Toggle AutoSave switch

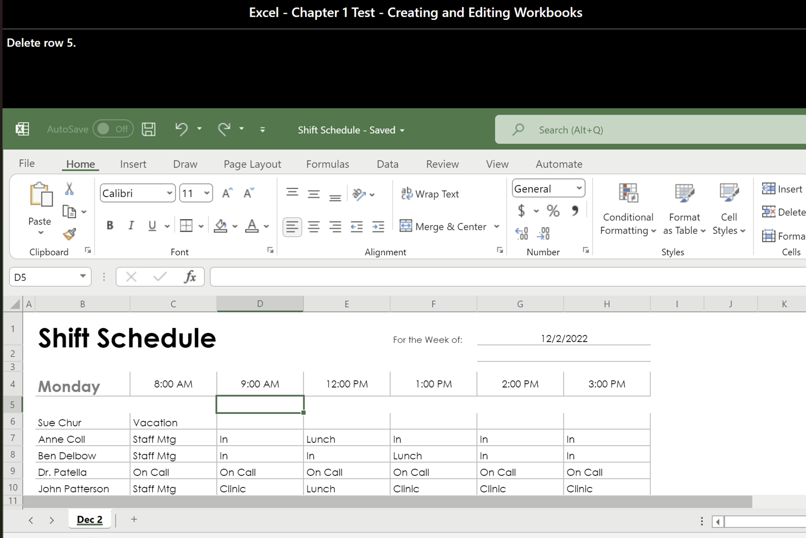point(113,129)
